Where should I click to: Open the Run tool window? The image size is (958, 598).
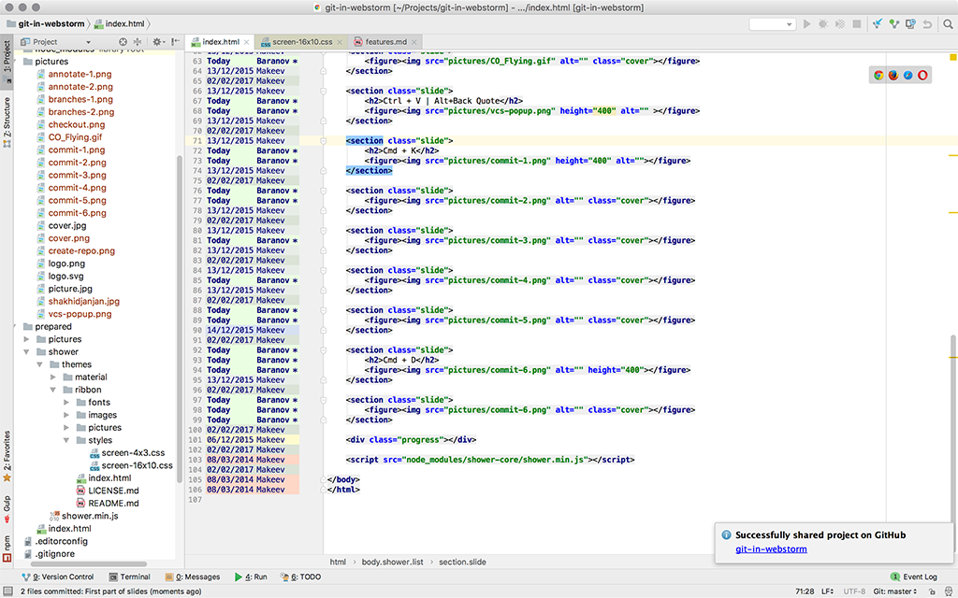[x=251, y=577]
